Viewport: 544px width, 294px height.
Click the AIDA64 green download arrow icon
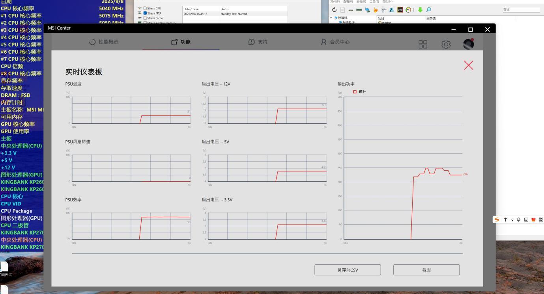pos(420,10)
